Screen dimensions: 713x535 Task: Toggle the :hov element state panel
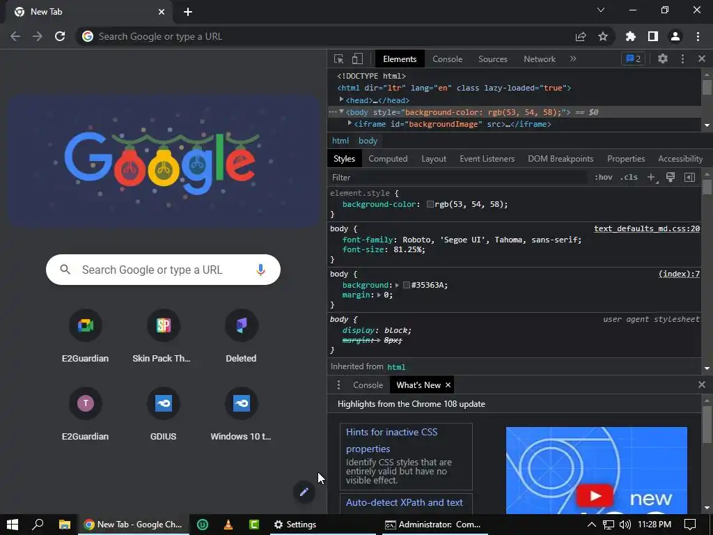(603, 178)
